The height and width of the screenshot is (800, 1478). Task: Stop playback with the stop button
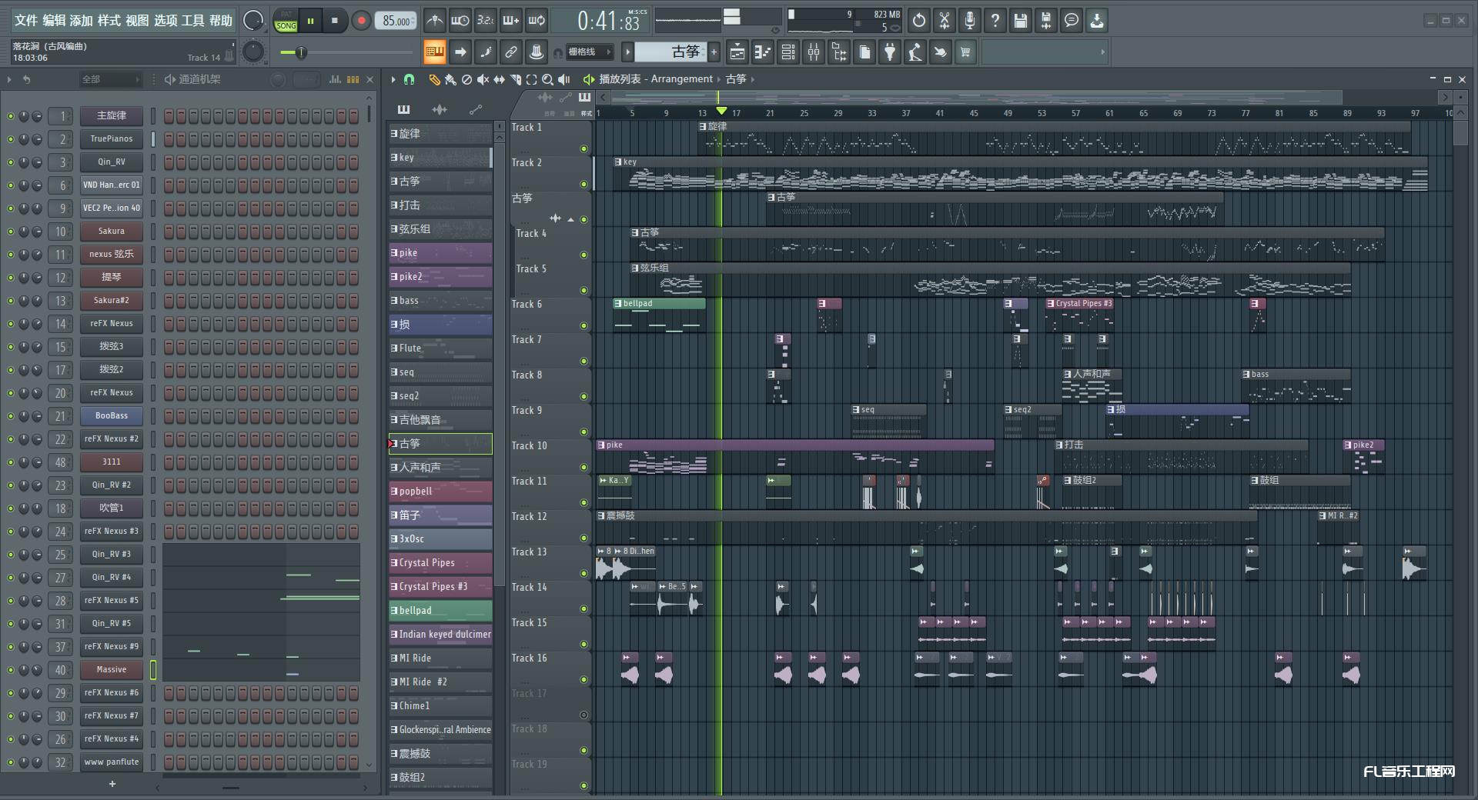click(334, 21)
